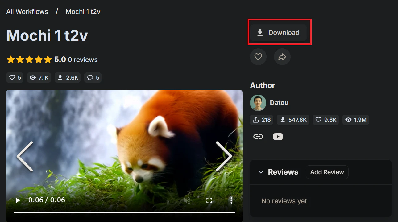Click the 2.6K downloads stat badge

pyautogui.click(x=68, y=78)
